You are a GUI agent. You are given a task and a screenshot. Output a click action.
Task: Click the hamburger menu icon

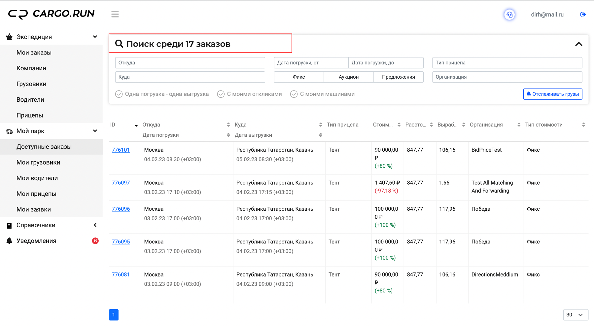115,14
